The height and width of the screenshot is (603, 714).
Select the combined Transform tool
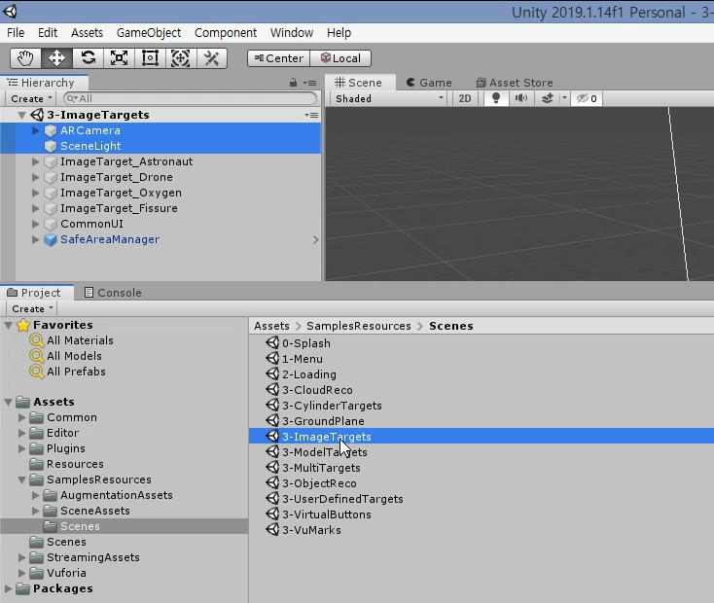[181, 58]
